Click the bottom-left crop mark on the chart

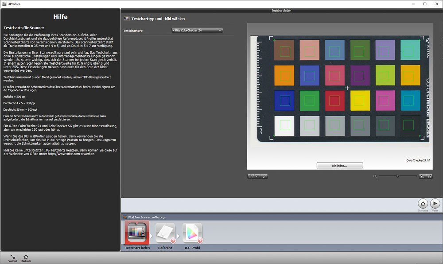pyautogui.click(x=272, y=137)
